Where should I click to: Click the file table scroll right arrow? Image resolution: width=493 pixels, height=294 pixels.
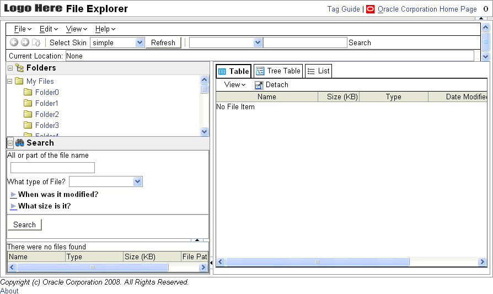pyautogui.click(x=482, y=261)
